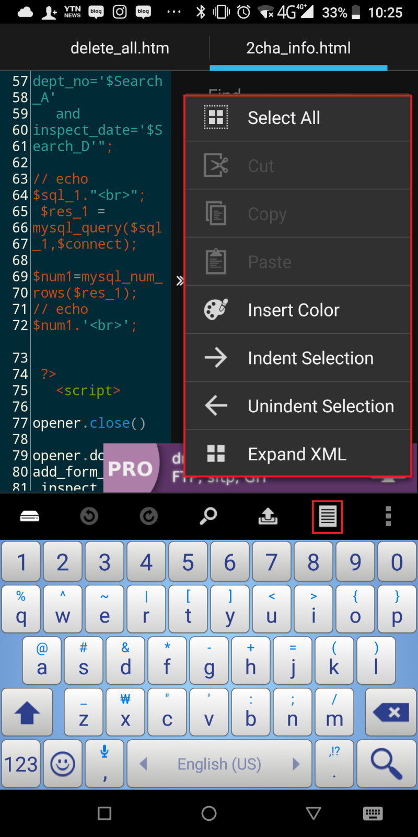
Task: Place cursor on line 75 <script> tag
Action: coord(88,390)
